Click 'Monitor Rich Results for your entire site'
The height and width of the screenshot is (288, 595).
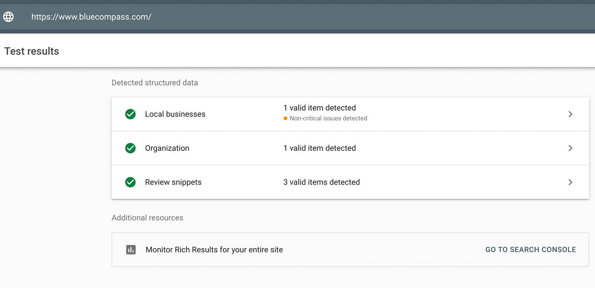(x=214, y=250)
